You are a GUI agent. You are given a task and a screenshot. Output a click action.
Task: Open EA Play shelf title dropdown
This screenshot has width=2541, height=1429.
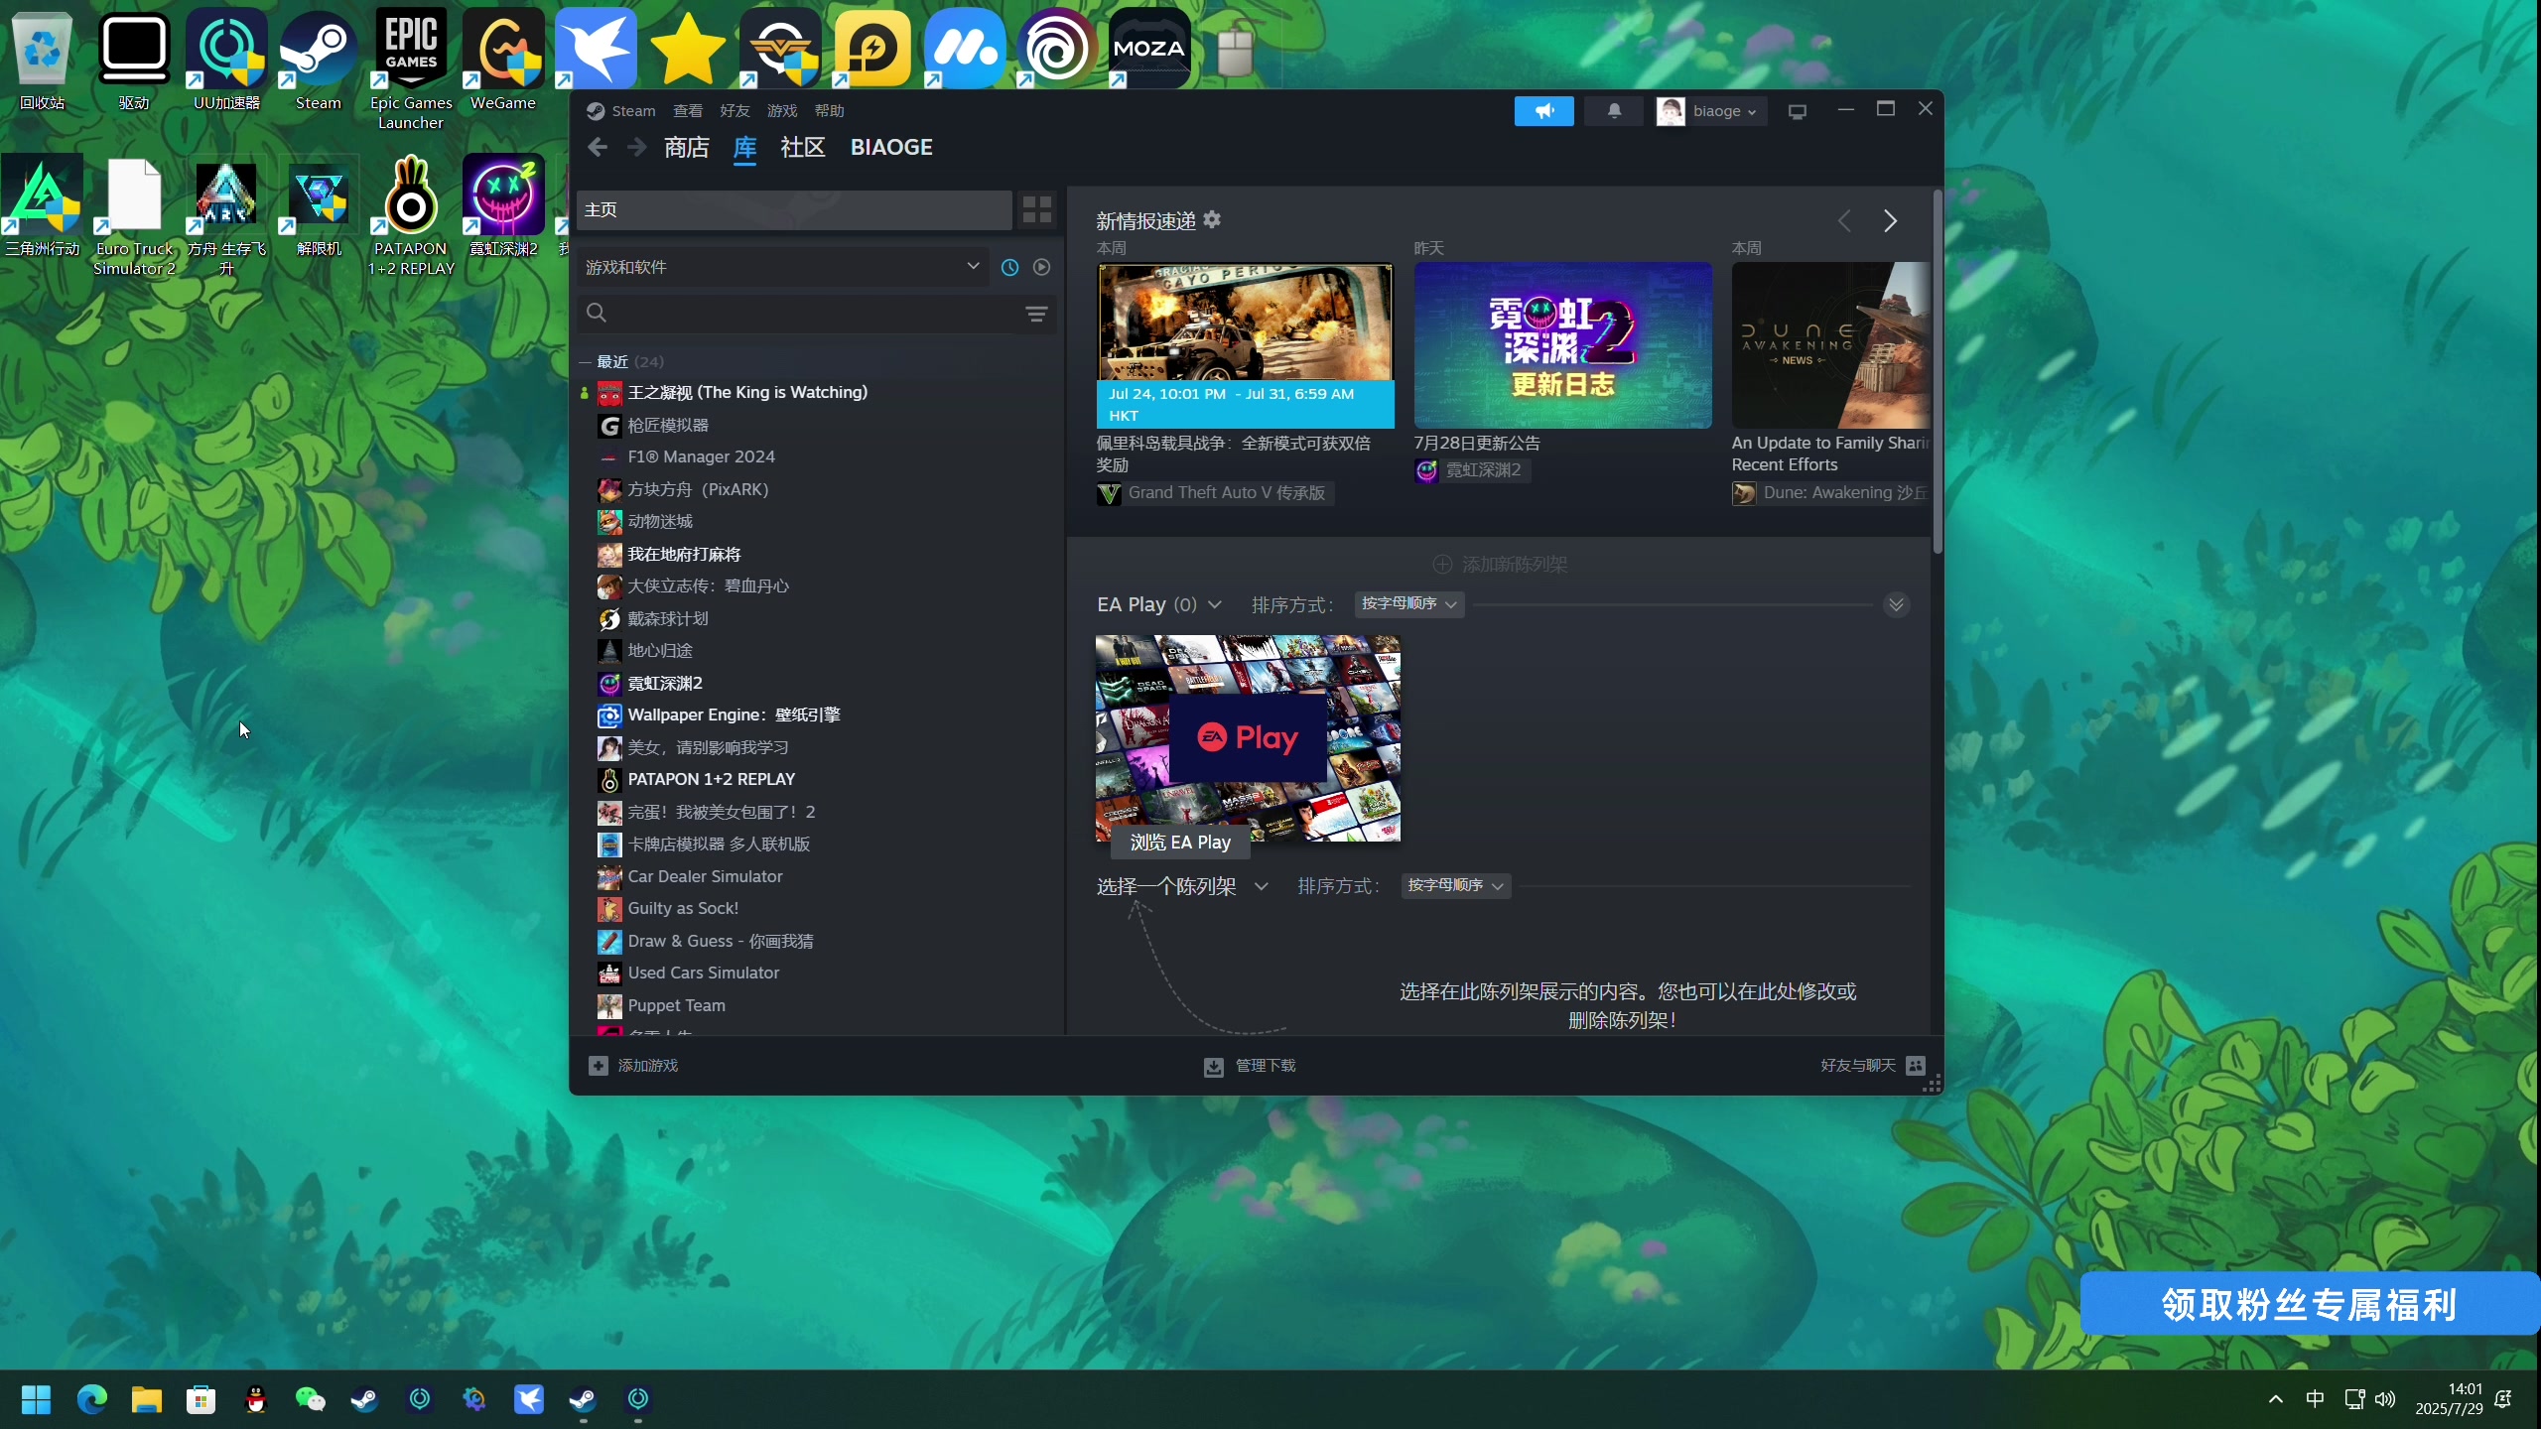(x=1159, y=604)
